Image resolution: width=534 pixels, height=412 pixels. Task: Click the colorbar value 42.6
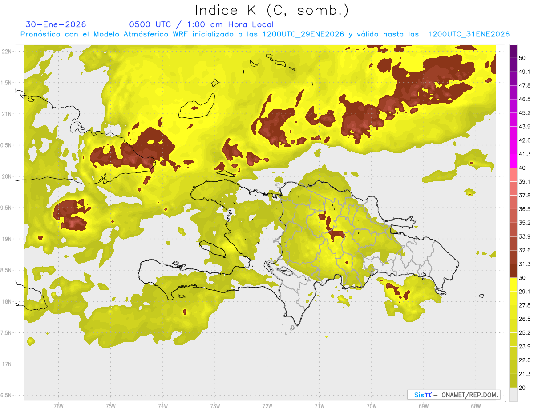tap(525, 140)
